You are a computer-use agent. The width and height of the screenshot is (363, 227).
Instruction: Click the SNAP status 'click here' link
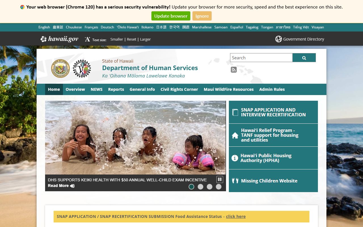coord(236,217)
